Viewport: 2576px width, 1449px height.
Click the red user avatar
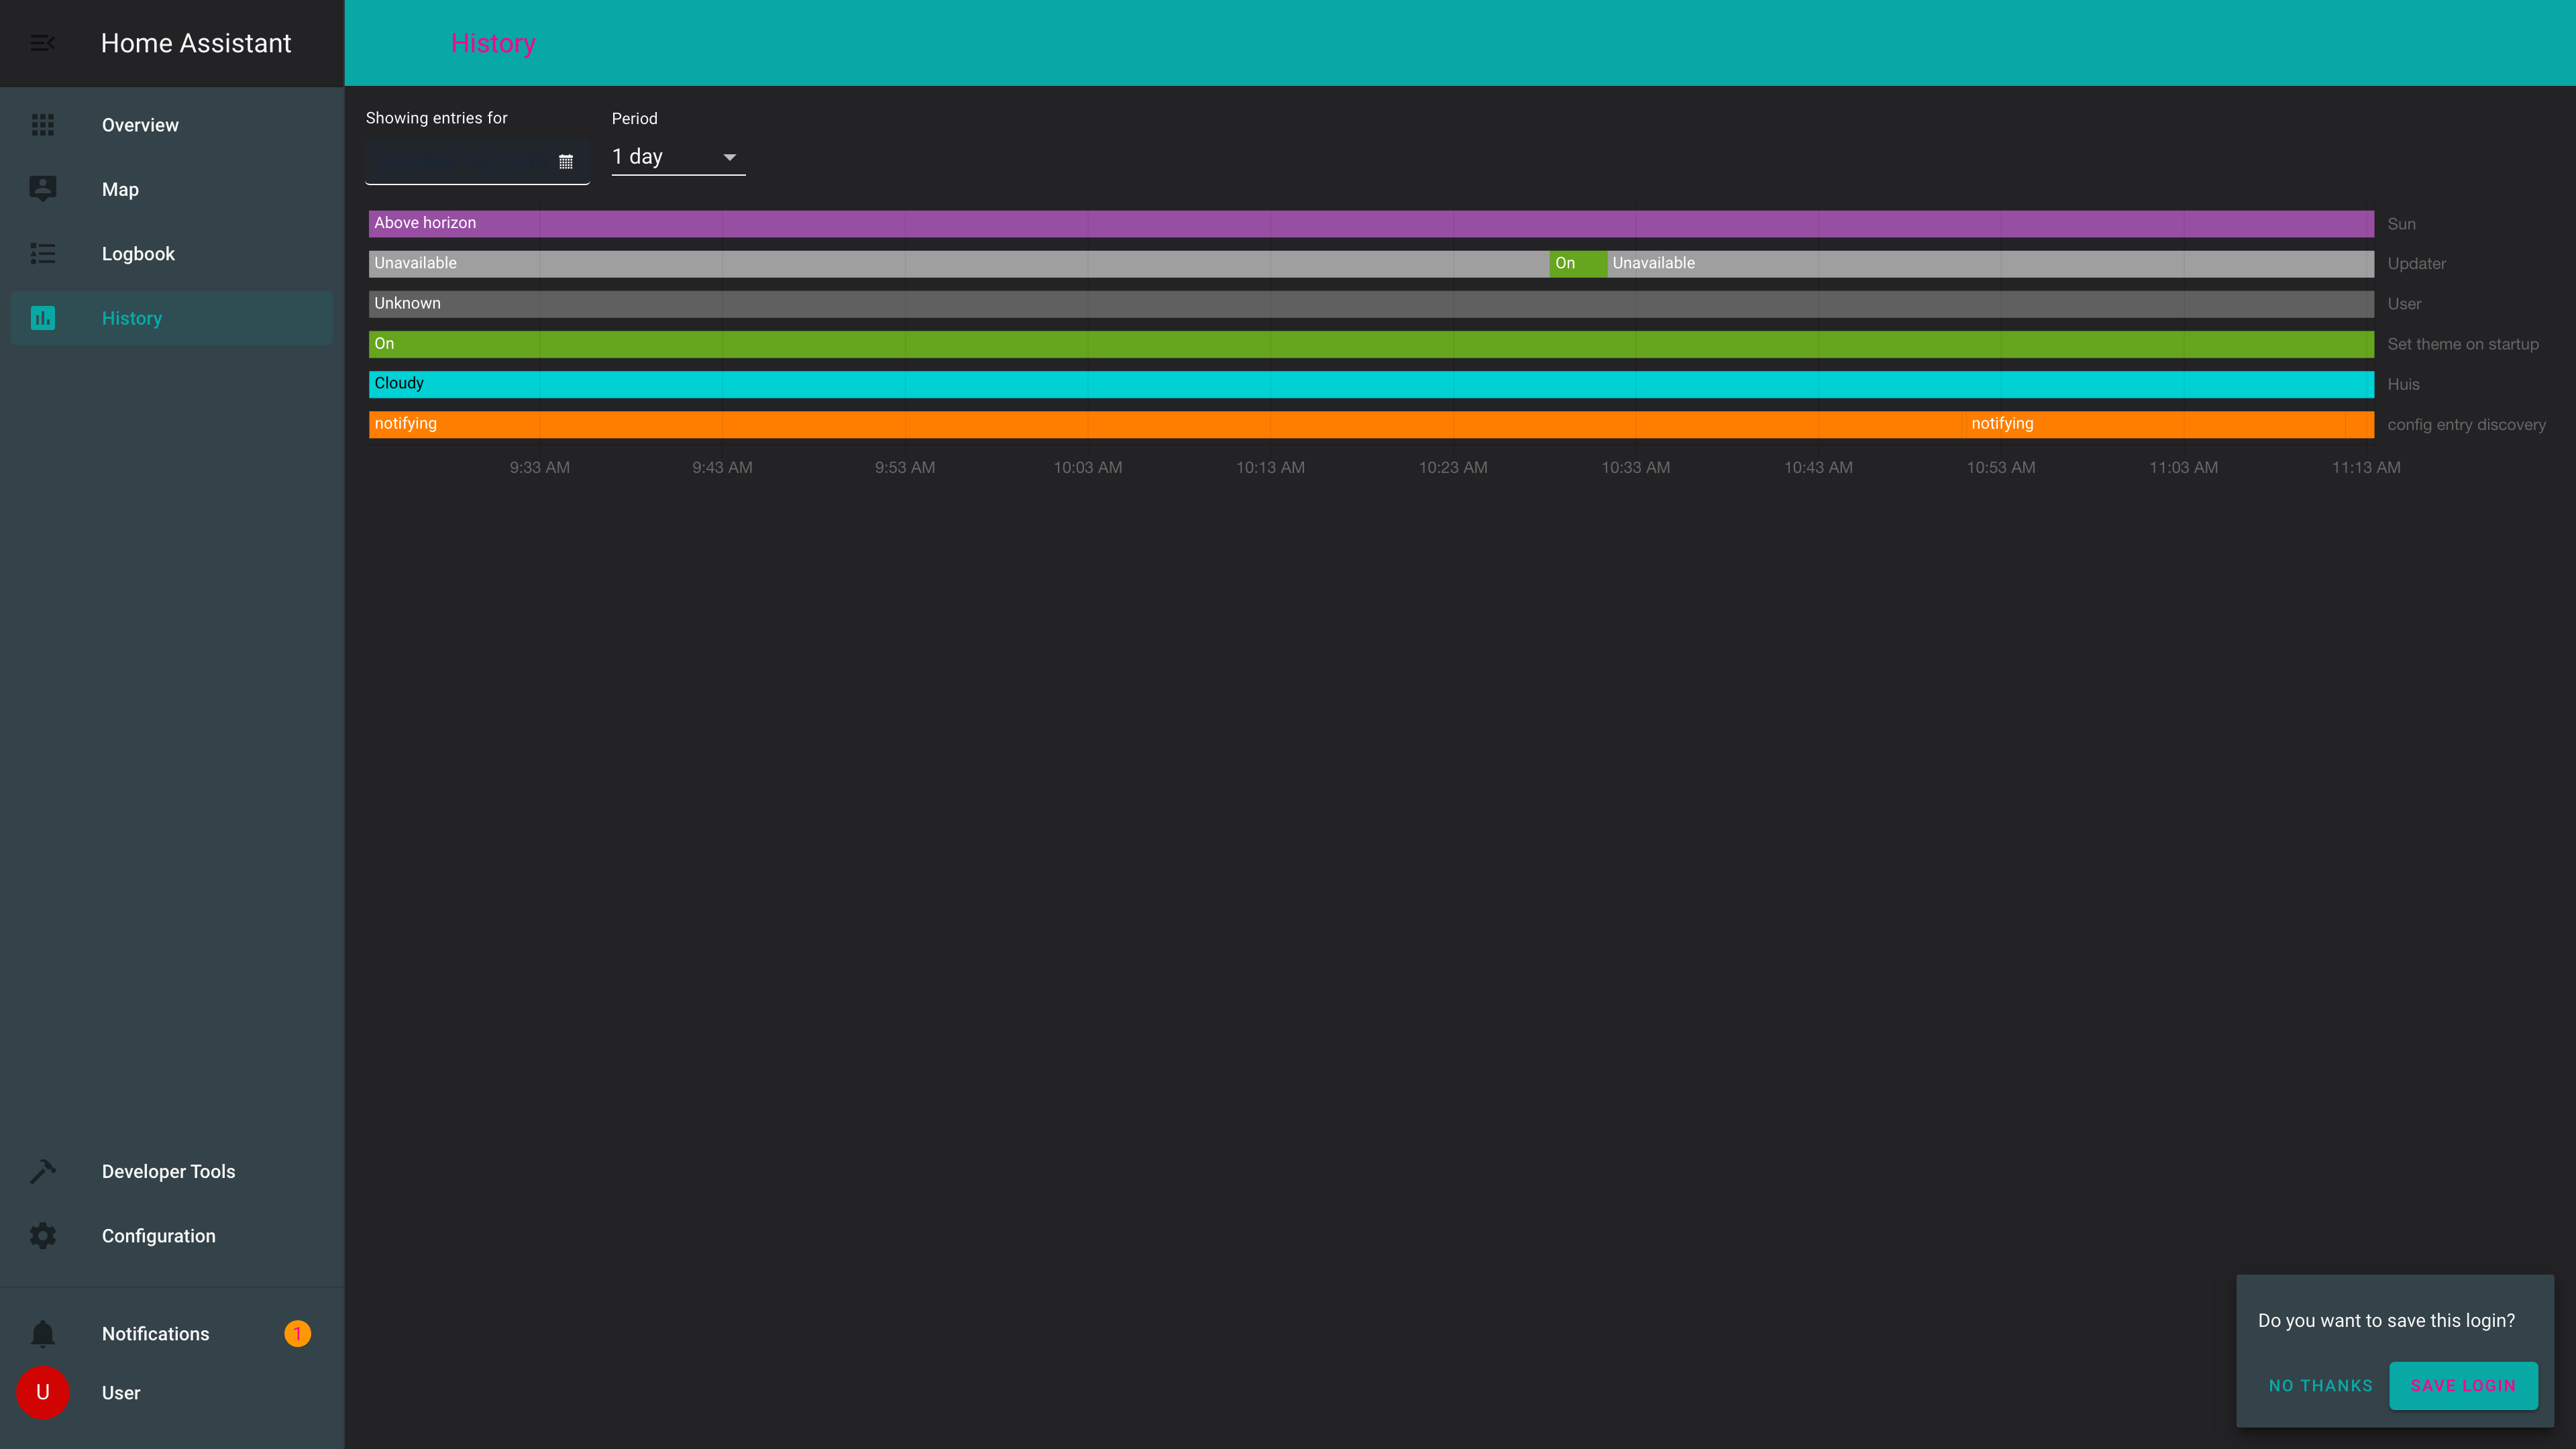click(x=42, y=1392)
